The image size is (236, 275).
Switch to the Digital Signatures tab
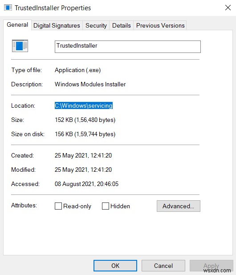click(57, 26)
